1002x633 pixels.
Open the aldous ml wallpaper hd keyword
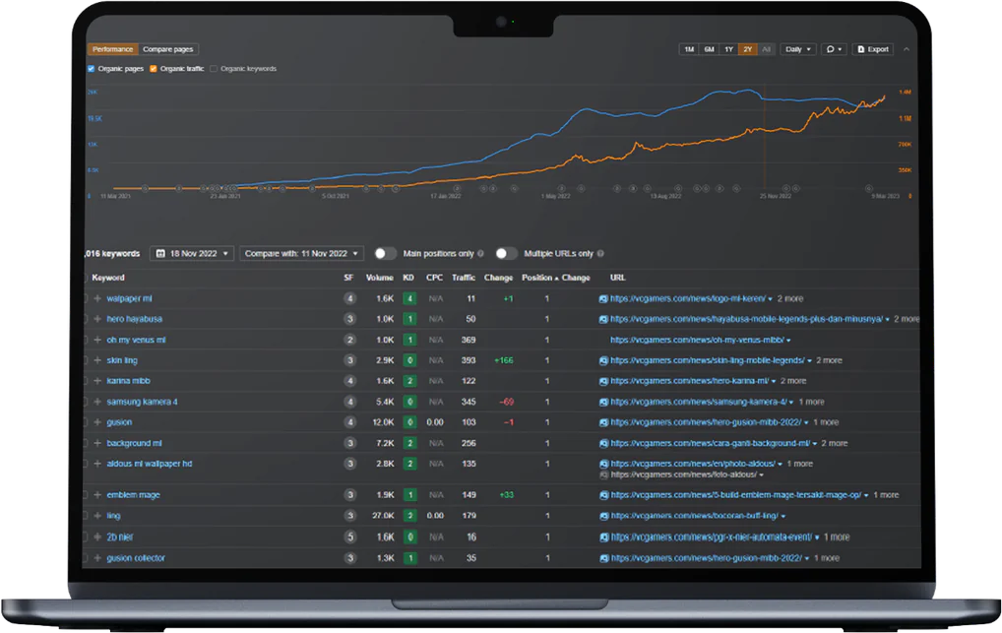tap(150, 464)
